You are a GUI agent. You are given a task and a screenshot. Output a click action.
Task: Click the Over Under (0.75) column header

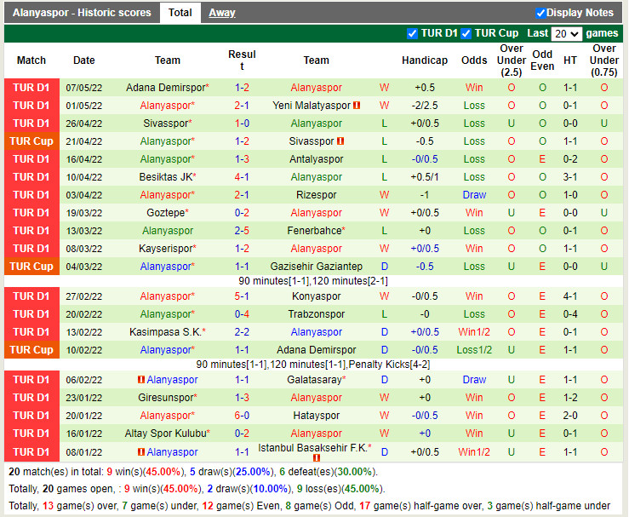(604, 60)
